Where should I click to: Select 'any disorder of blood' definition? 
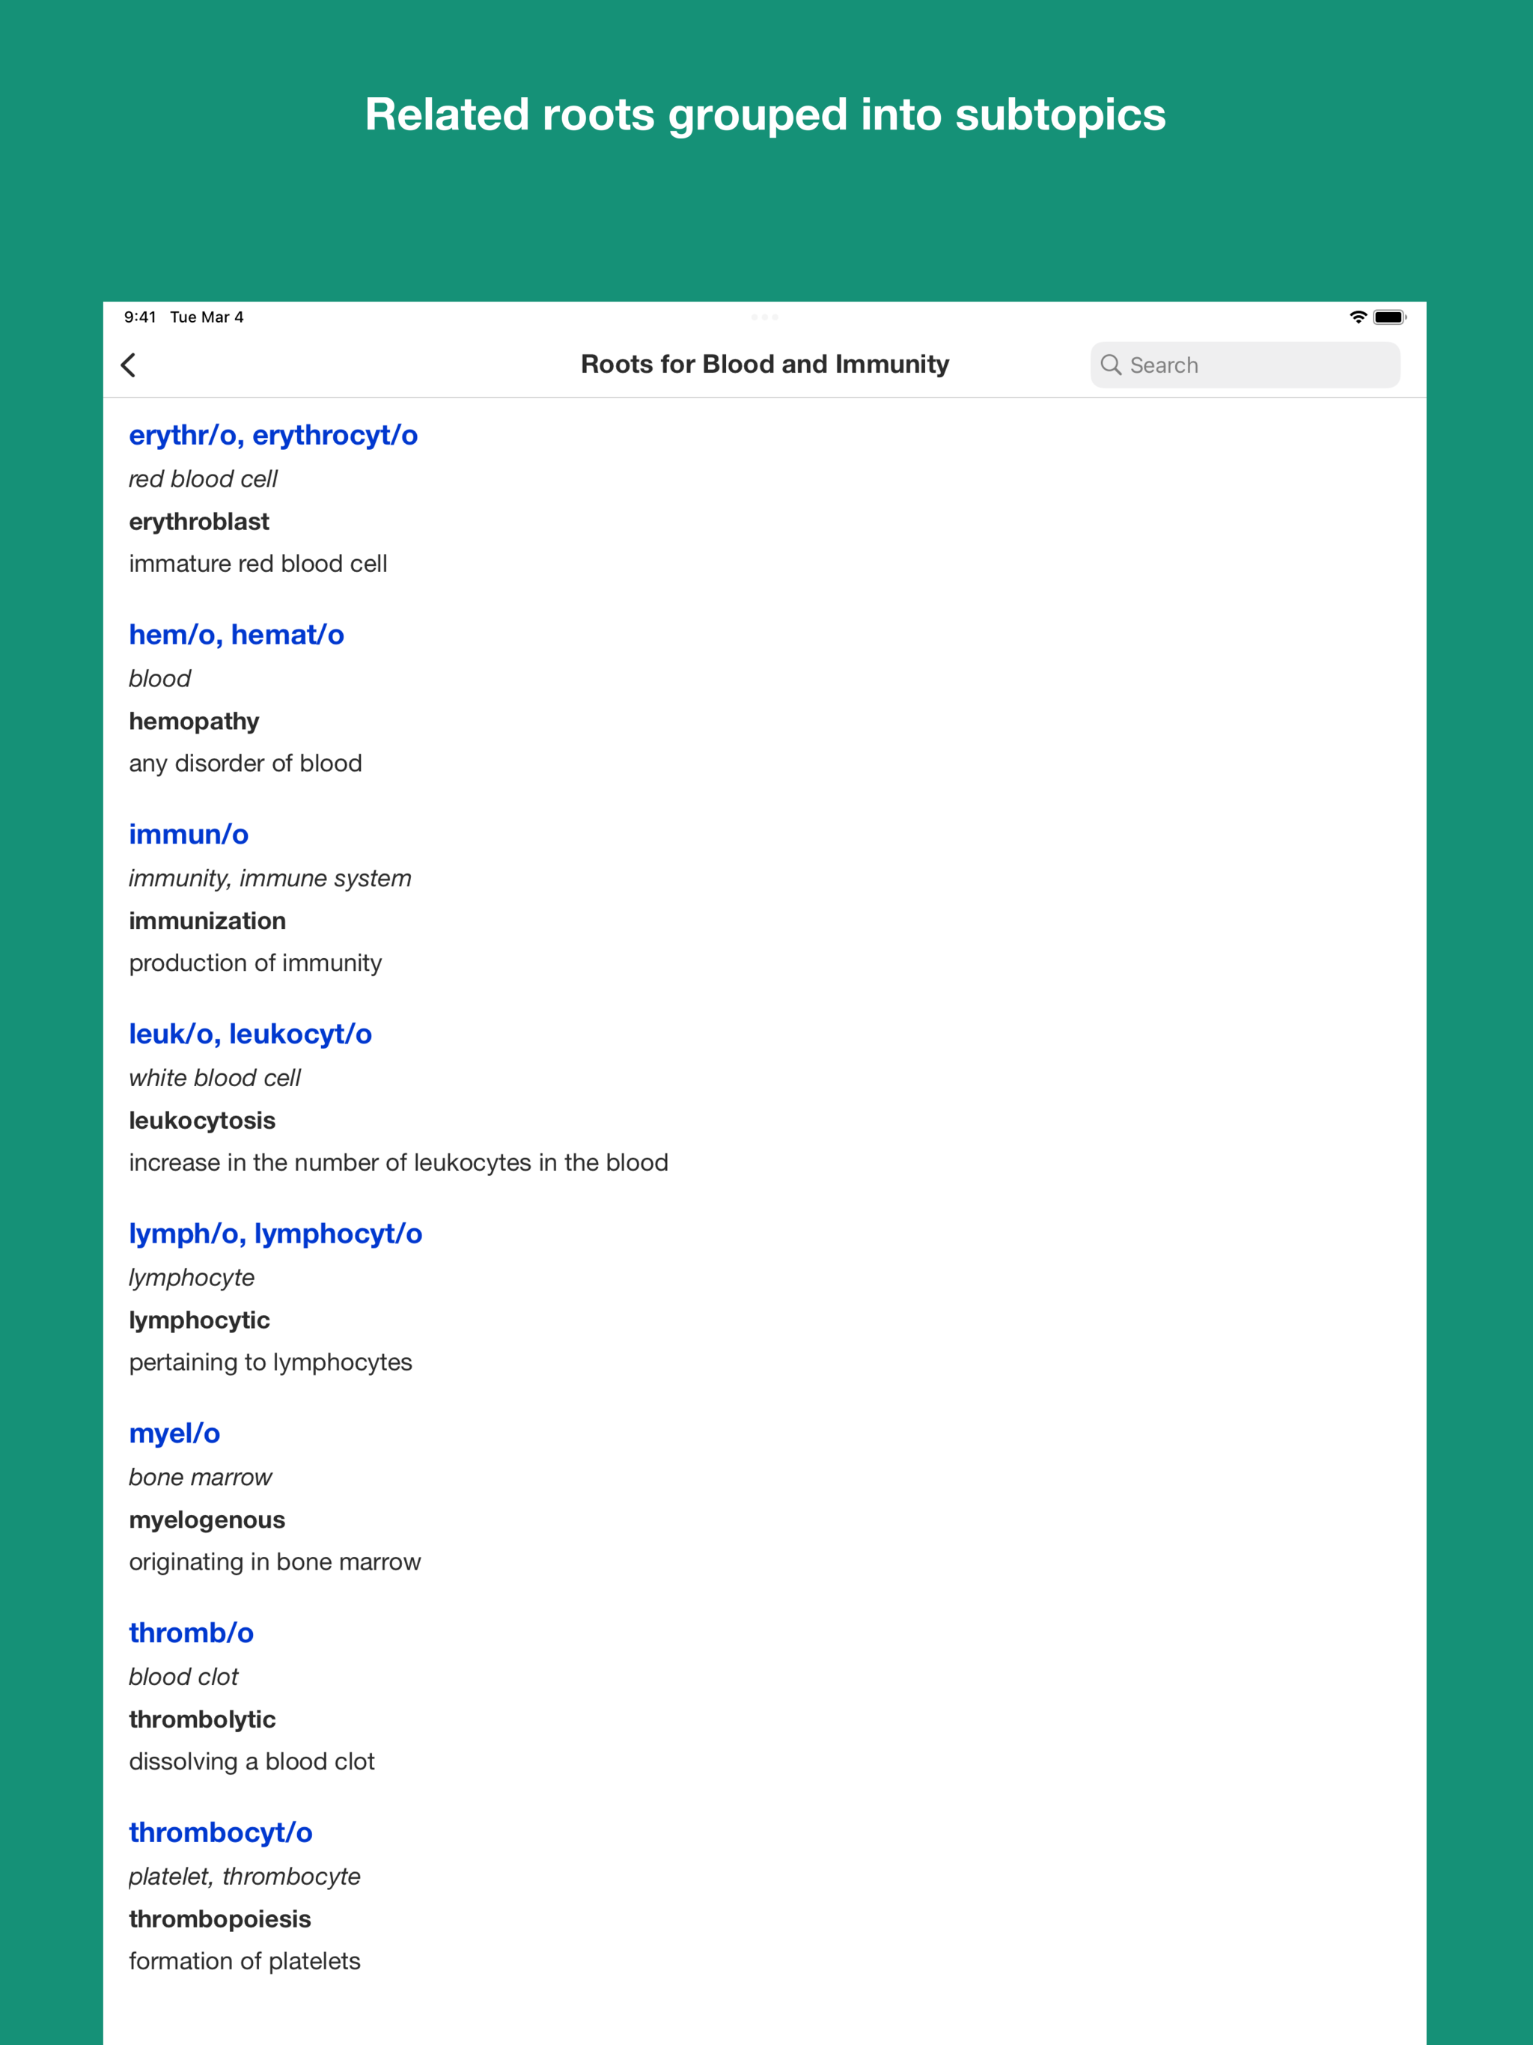click(245, 764)
